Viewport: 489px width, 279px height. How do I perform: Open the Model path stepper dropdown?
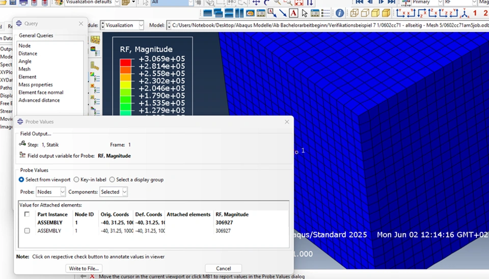(169, 25)
